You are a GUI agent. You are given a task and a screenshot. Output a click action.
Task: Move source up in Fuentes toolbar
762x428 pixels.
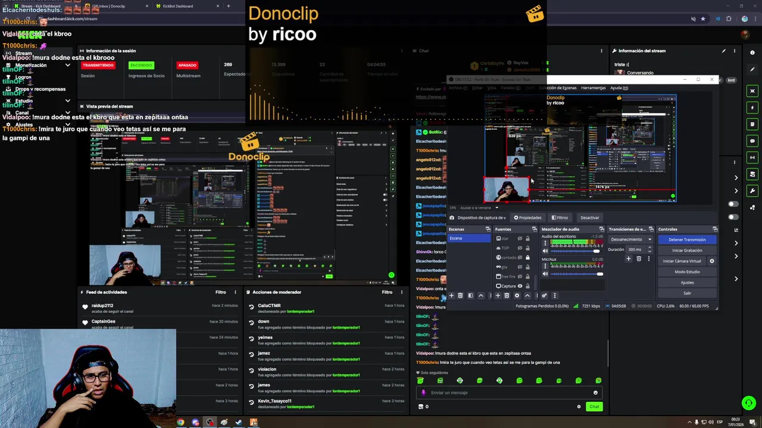[527, 295]
